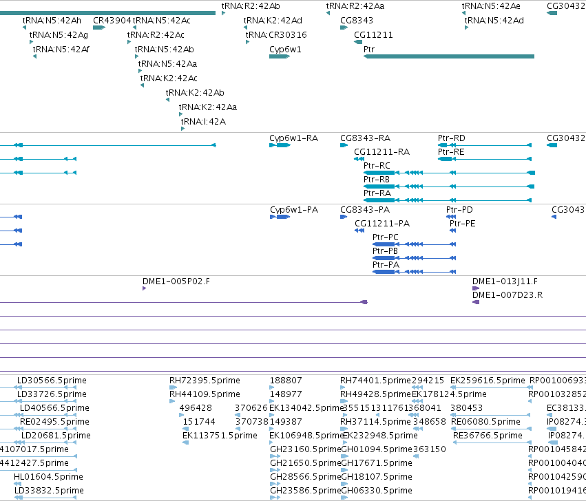Select tRNA:N5:42Ab gene label
Screen dimensions: 586x501
(164, 50)
